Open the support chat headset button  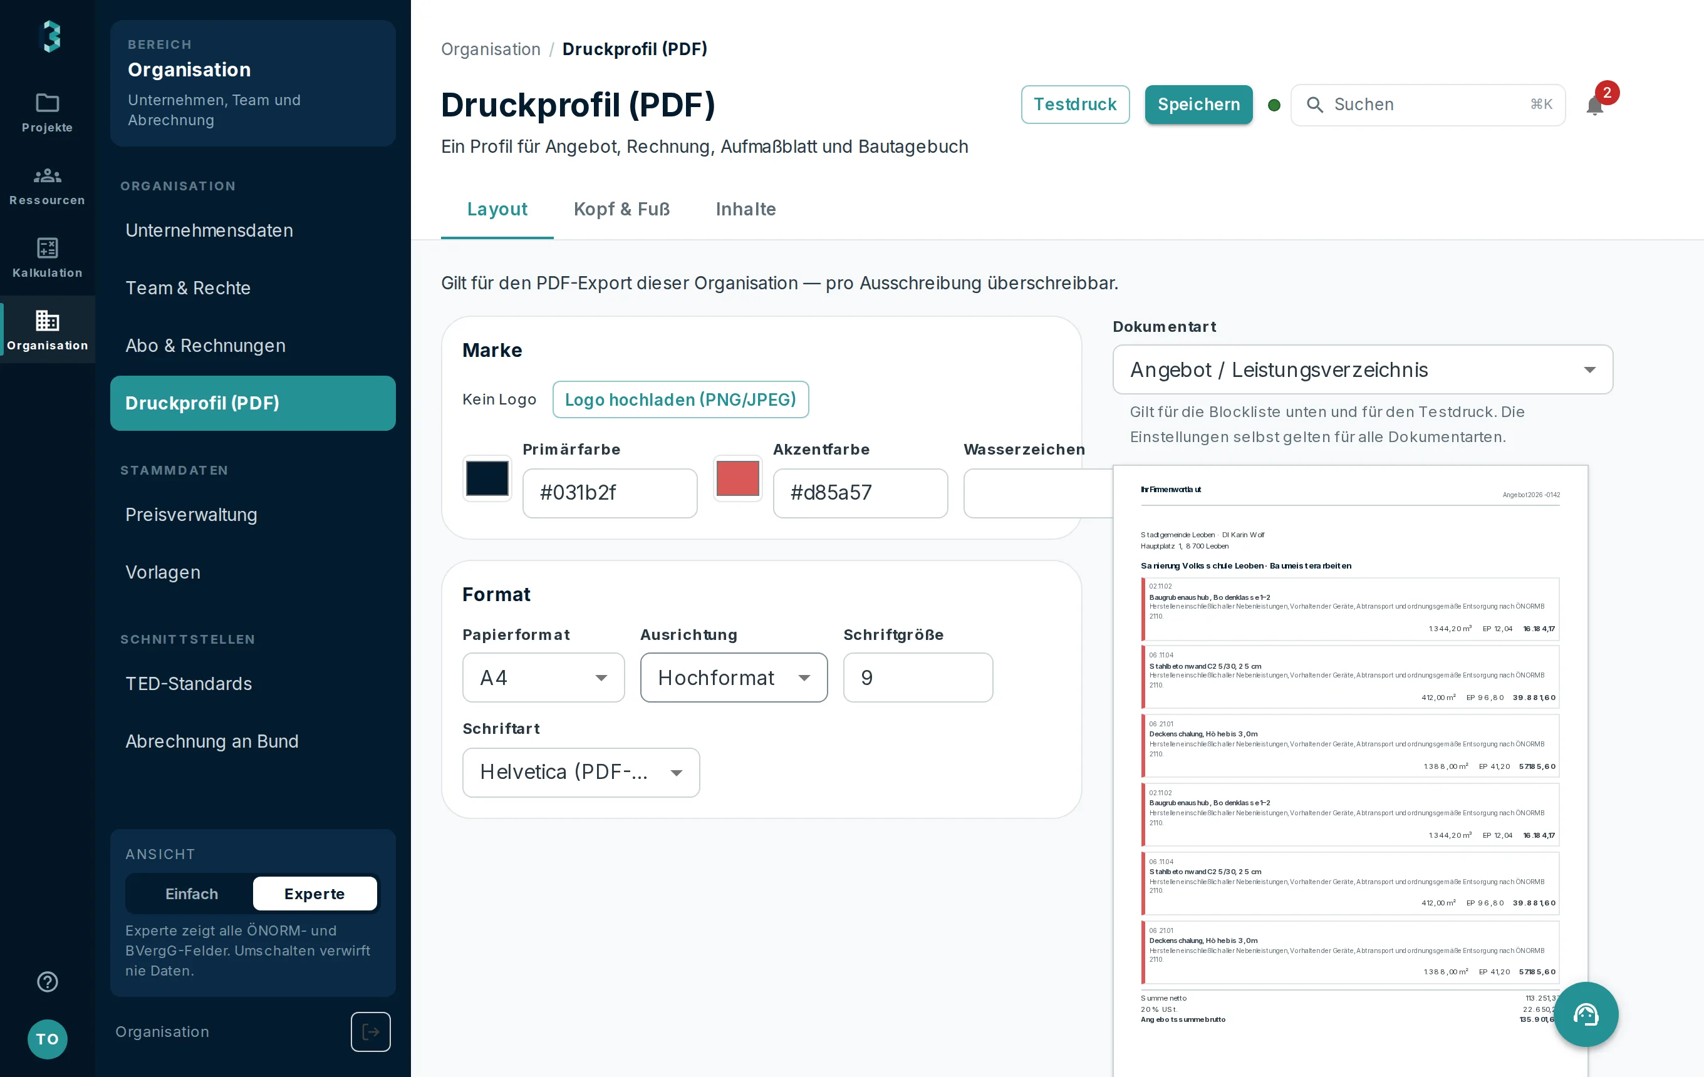coord(1586,1014)
